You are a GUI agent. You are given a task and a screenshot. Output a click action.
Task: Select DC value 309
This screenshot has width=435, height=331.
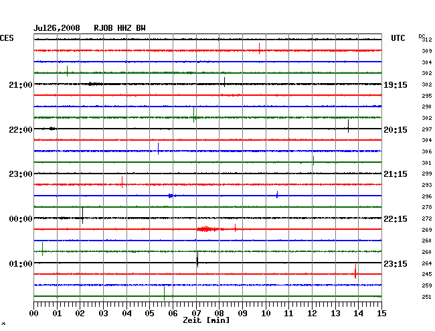[x=427, y=51]
